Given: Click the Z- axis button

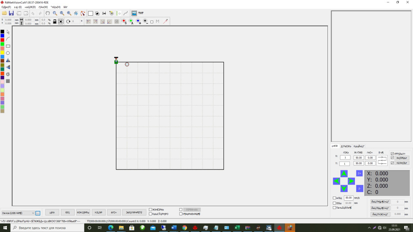Looking at the screenshot, I should click(x=359, y=188).
